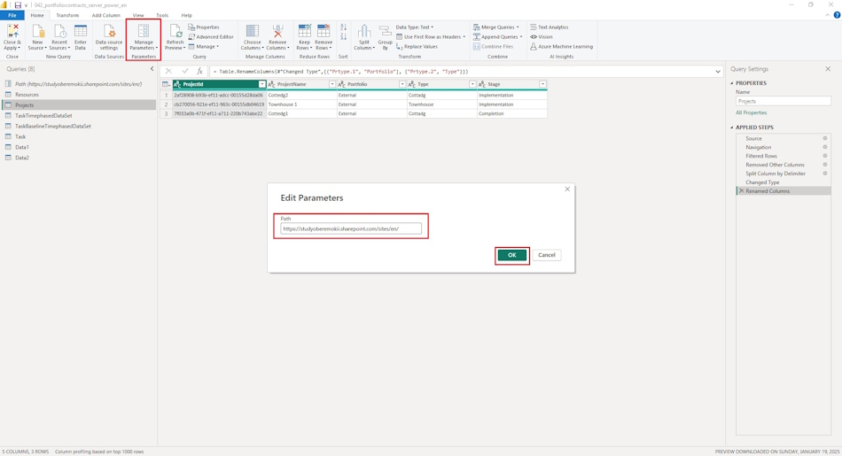Click the Refresh Preview icon
Screen dimensions: 842x456
pos(175,32)
